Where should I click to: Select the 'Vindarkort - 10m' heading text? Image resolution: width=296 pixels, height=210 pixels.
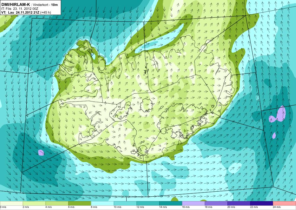point(45,5)
